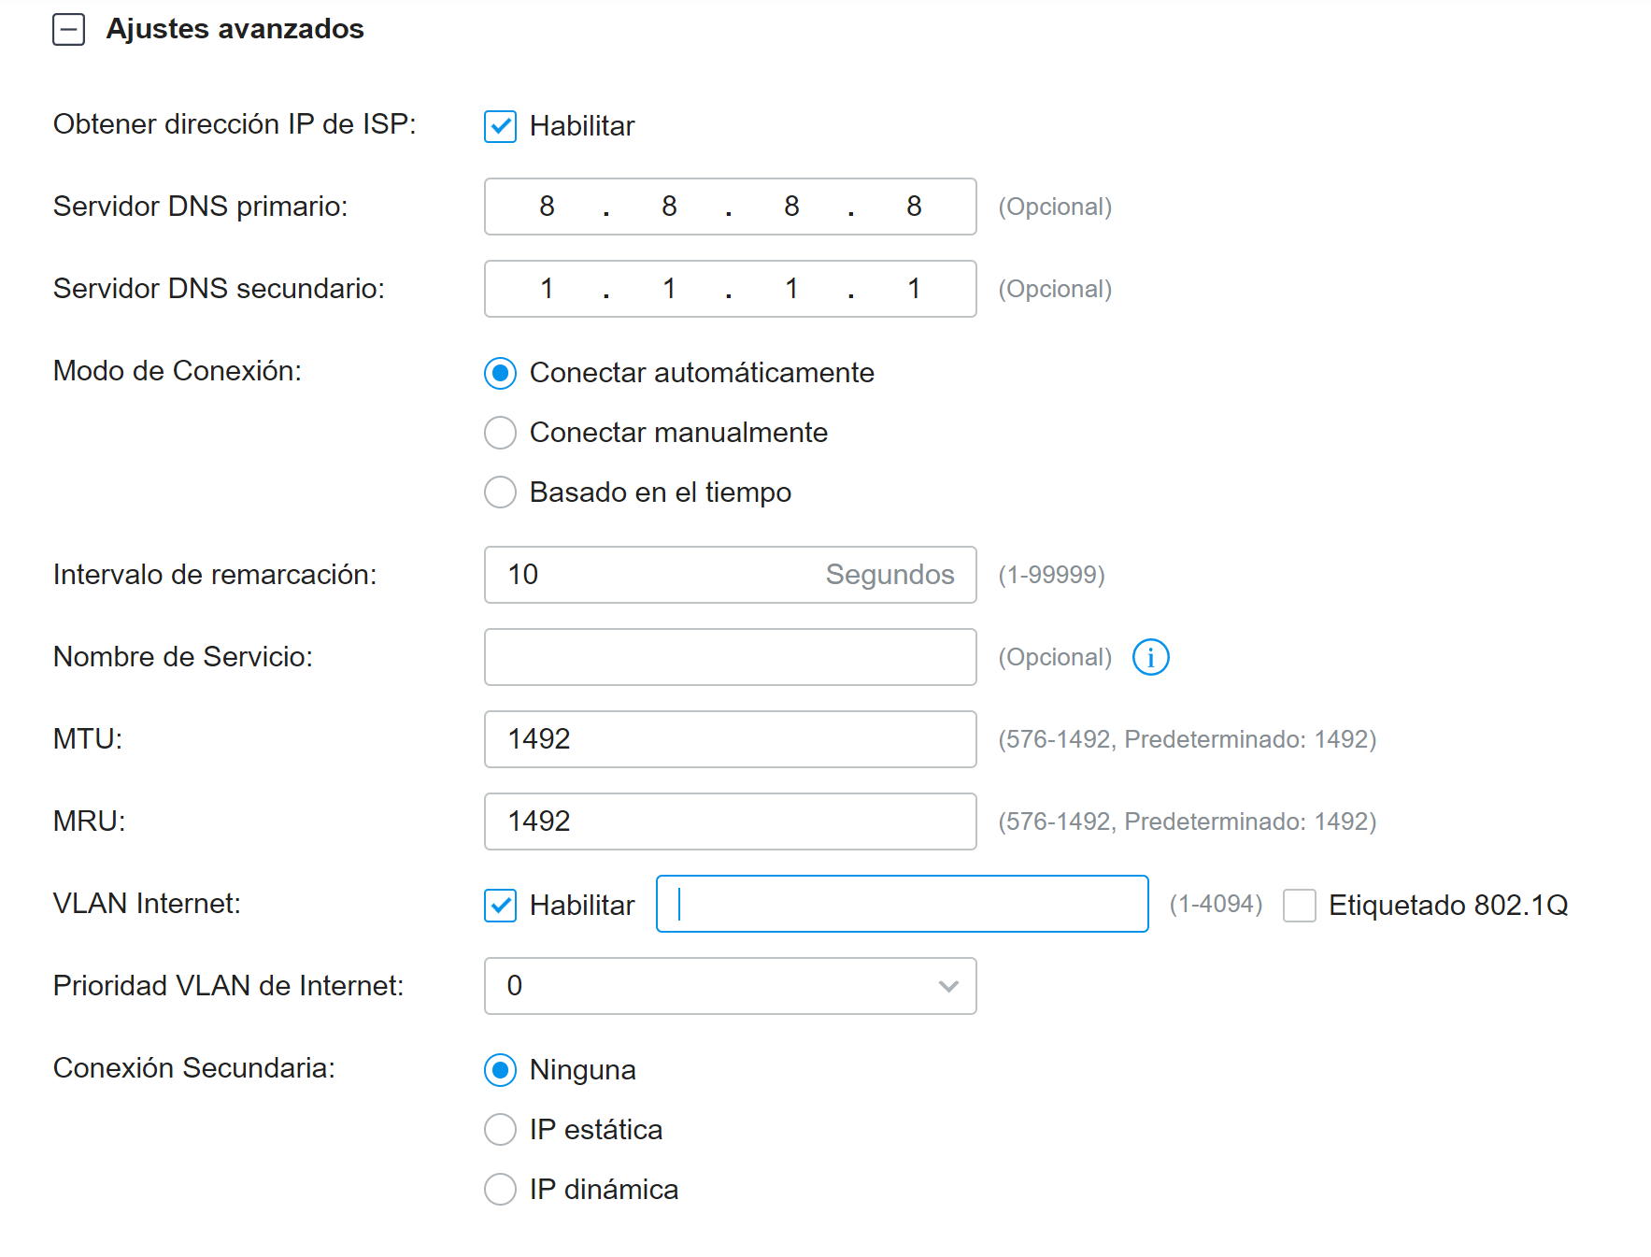Select Ninguna for Conexión Secundaria
This screenshot has height=1257, width=1651.
(500, 1070)
